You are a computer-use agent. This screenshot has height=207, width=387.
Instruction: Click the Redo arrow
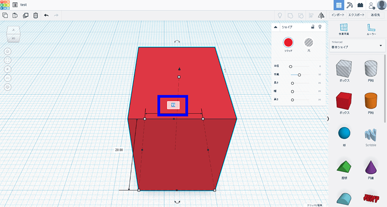pyautogui.click(x=56, y=15)
